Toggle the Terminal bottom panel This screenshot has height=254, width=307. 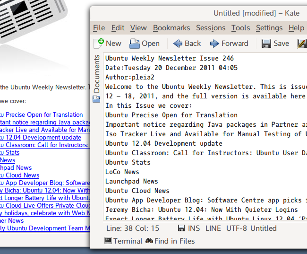[x=123, y=241]
